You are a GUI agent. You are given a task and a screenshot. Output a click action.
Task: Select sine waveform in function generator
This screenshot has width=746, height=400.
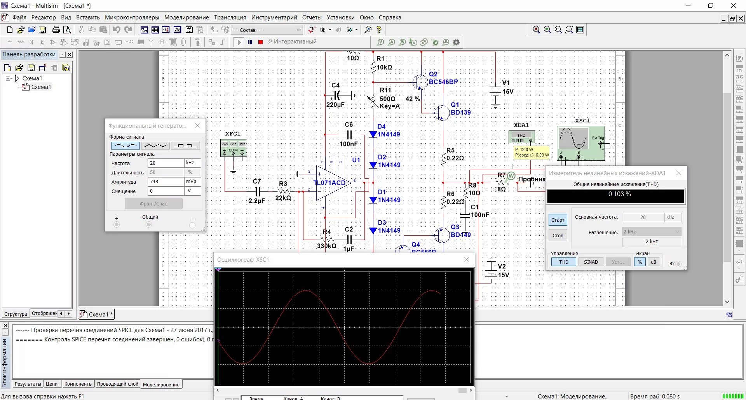(x=125, y=146)
